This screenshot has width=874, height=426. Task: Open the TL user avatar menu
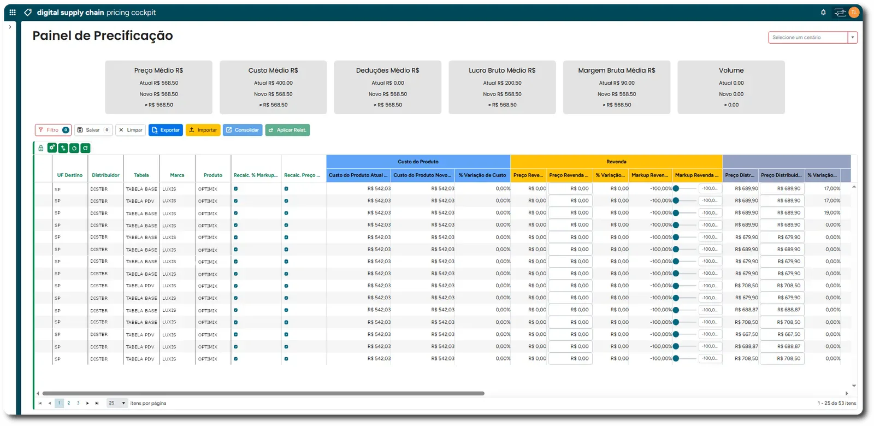(x=854, y=12)
